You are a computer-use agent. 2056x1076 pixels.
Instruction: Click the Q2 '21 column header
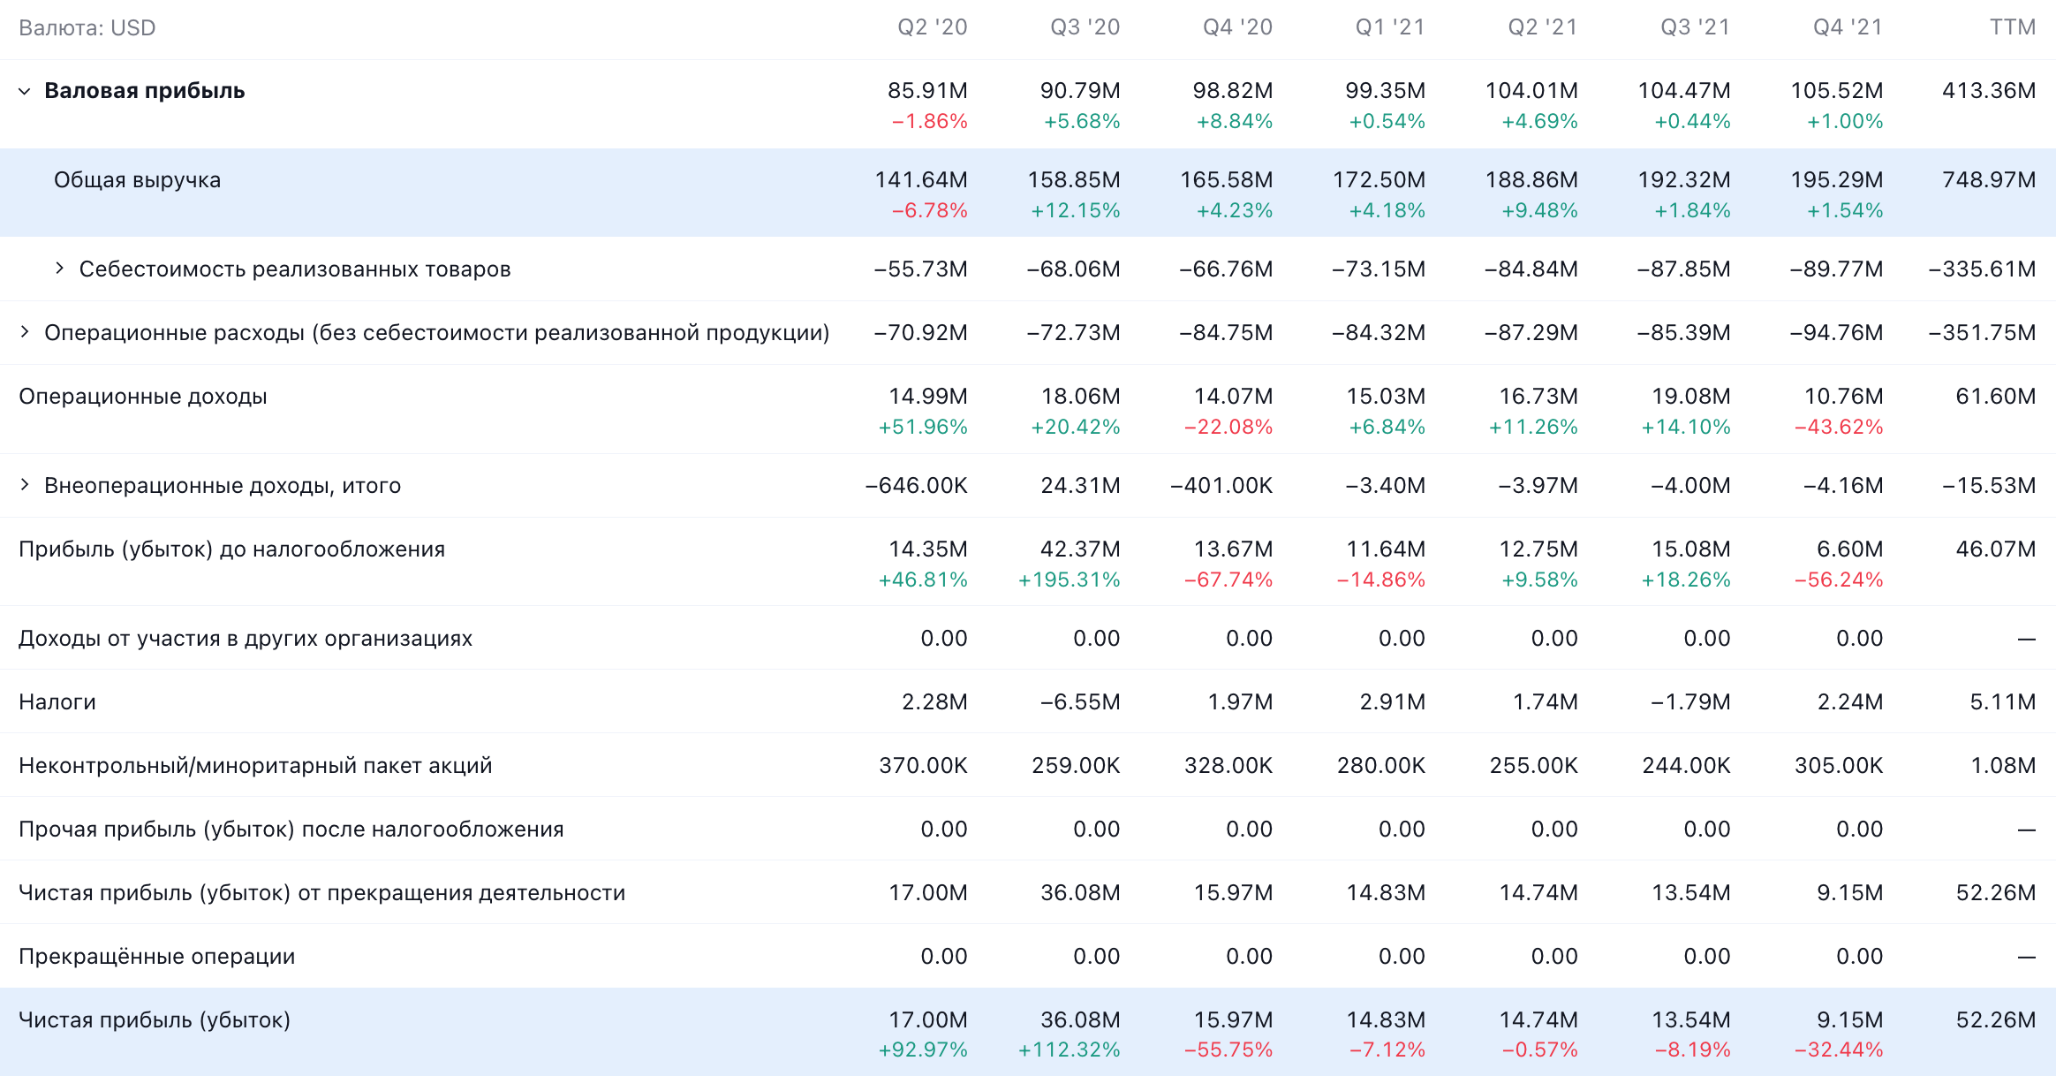coord(1543,27)
